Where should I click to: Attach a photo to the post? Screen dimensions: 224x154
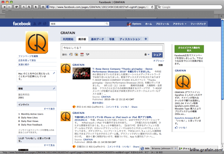coord(76,54)
